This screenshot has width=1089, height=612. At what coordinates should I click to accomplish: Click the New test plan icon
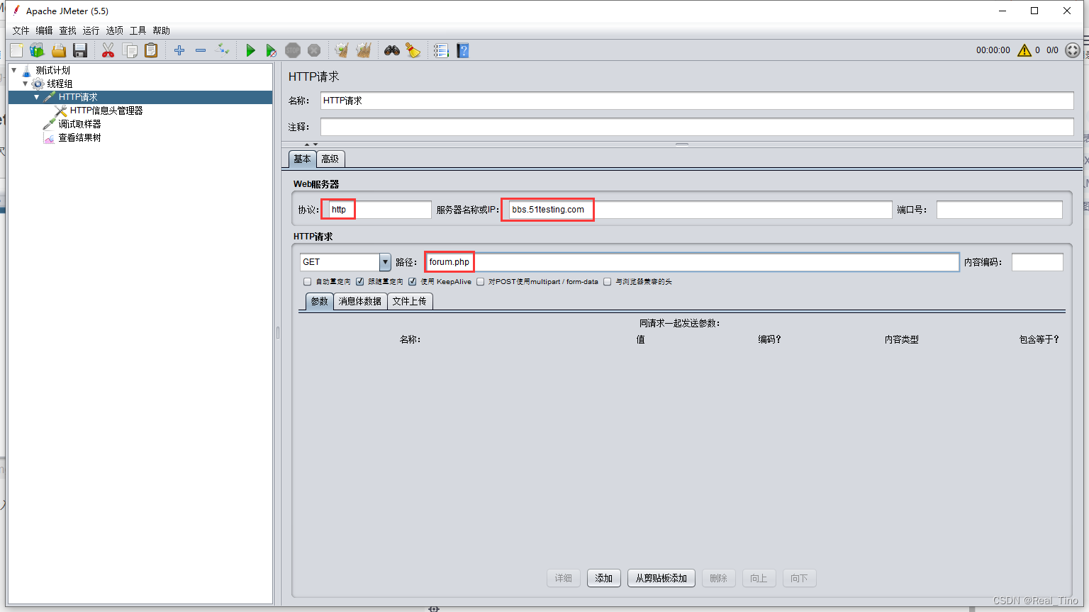point(16,50)
